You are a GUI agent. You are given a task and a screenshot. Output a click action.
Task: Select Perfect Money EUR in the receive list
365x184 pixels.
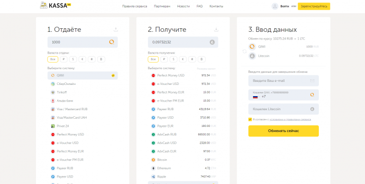point(183,93)
